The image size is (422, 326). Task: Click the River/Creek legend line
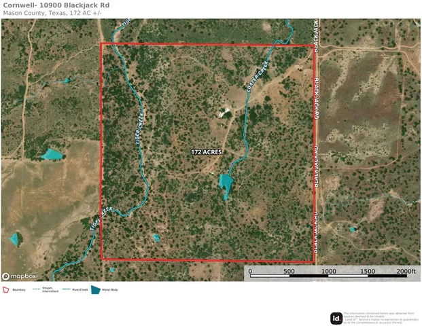tap(67, 290)
